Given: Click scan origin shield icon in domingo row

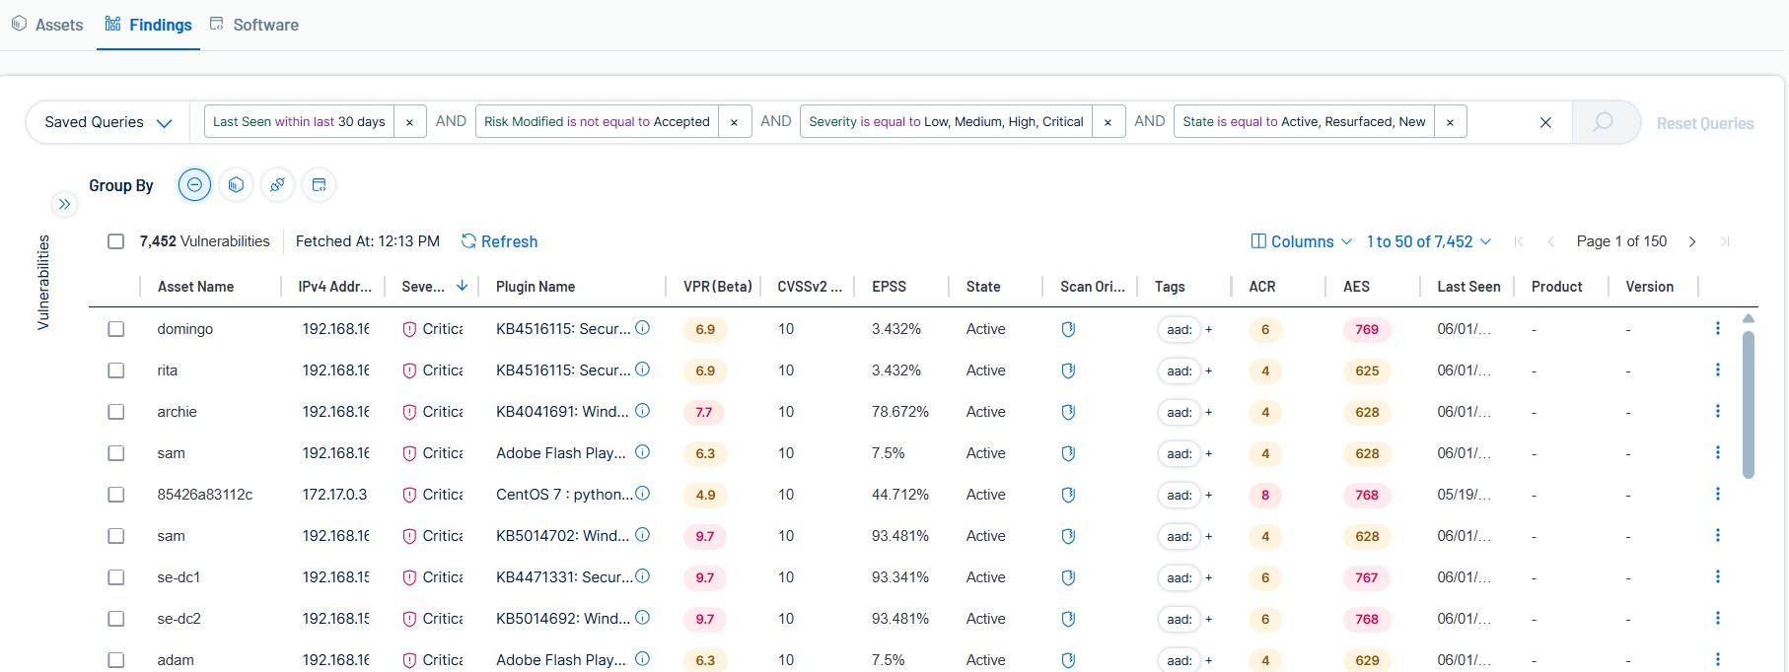Looking at the screenshot, I should 1068,329.
